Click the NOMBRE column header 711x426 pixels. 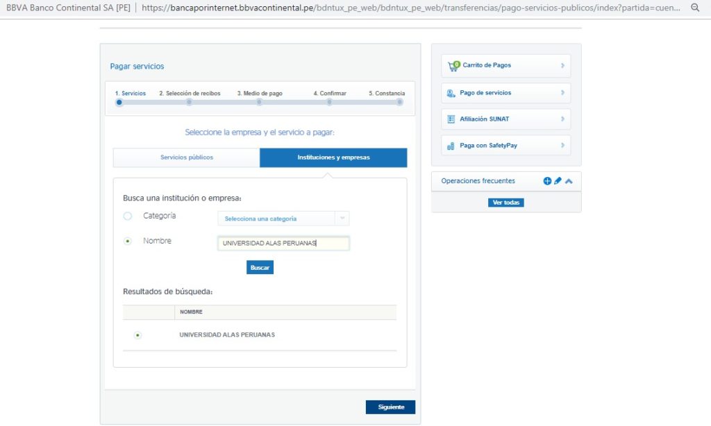tap(191, 312)
